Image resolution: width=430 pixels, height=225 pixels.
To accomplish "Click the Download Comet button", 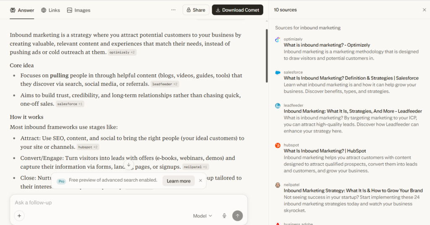I will pos(238,10).
